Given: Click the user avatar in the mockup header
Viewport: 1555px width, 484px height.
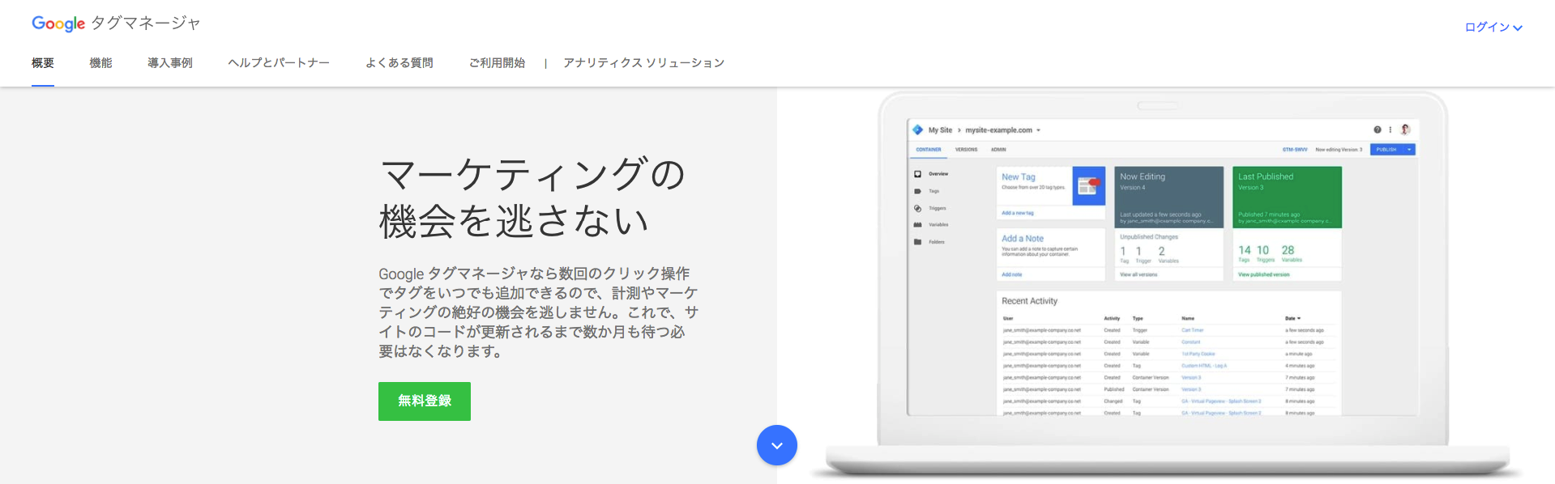Looking at the screenshot, I should click(1406, 129).
